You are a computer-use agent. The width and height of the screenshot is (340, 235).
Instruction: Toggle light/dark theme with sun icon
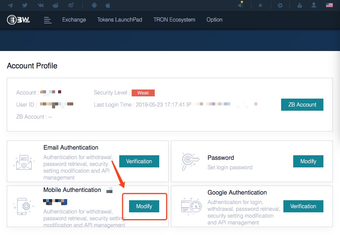click(x=260, y=5)
